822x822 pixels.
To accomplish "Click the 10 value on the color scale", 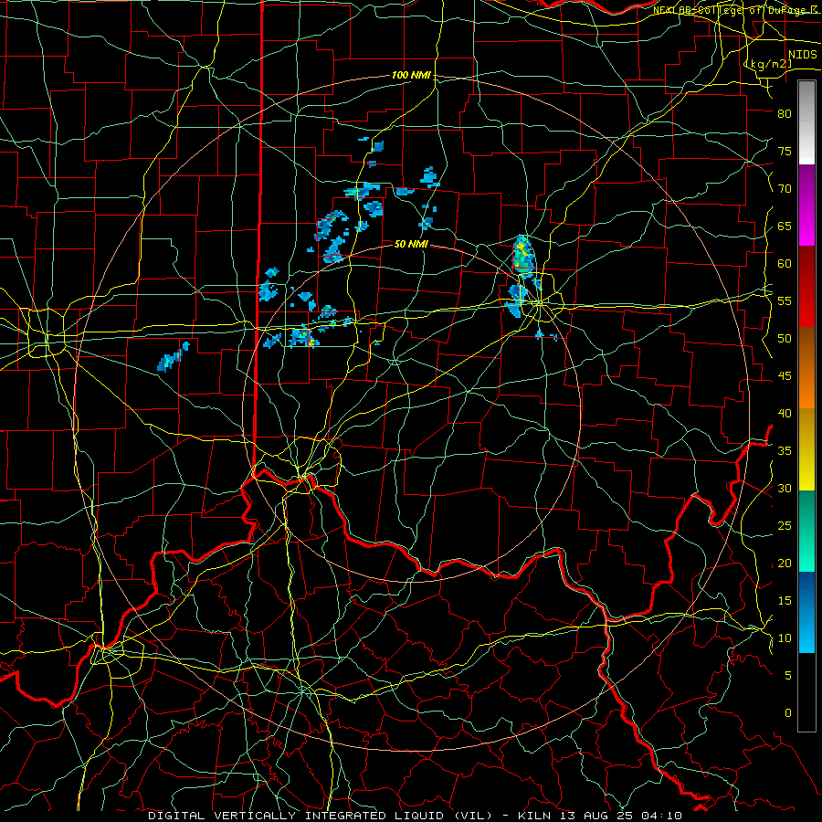I will [x=785, y=638].
